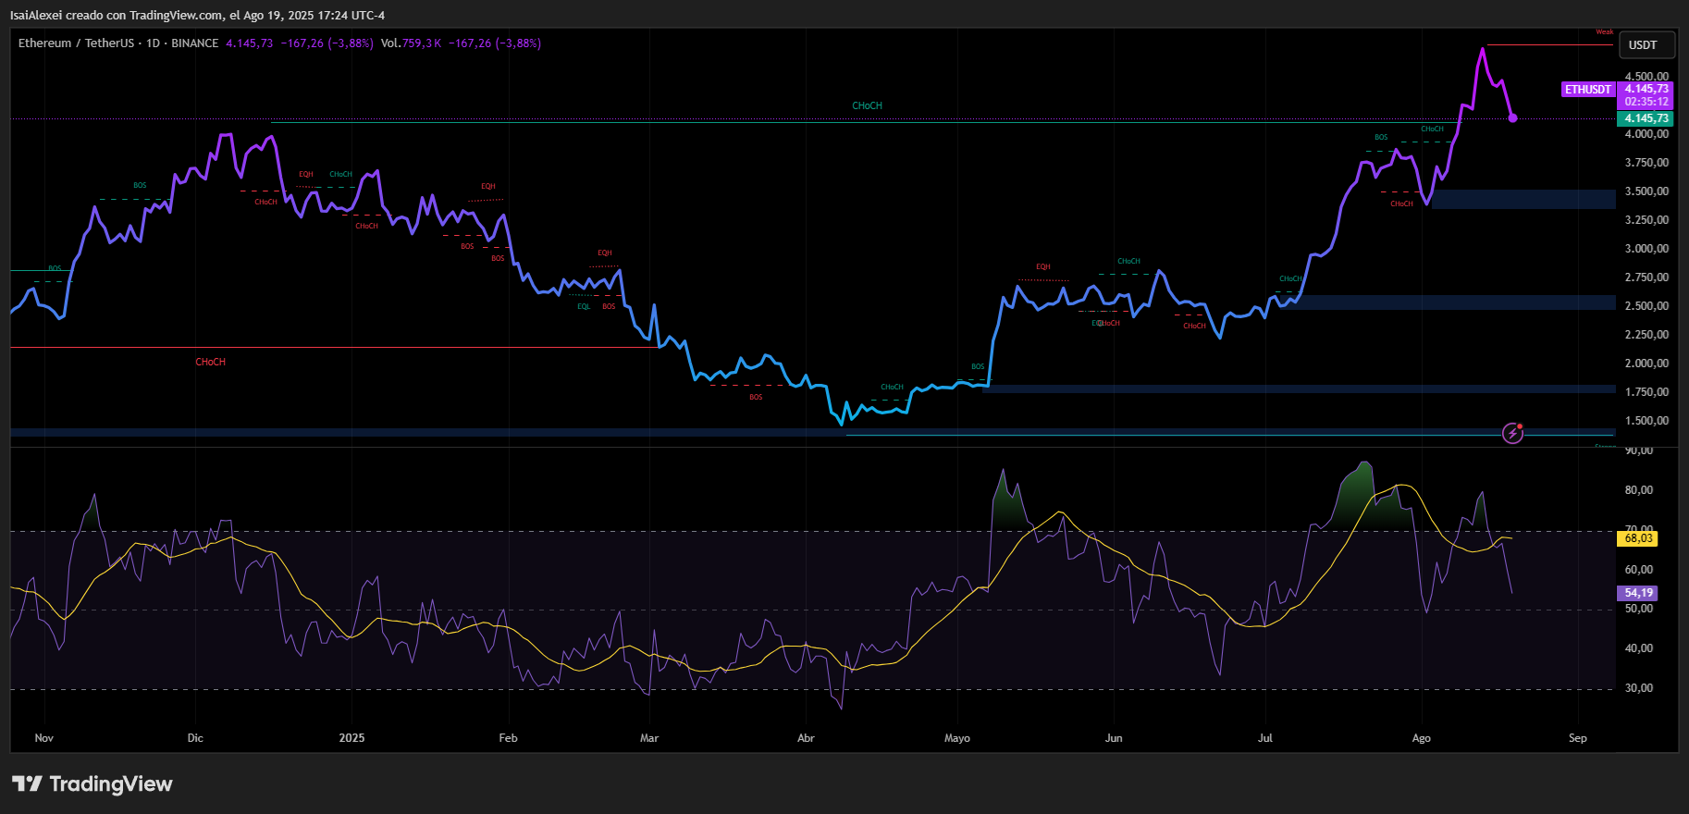Select the green 4.145,73 price label
The height and width of the screenshot is (814, 1689).
pyautogui.click(x=1646, y=118)
